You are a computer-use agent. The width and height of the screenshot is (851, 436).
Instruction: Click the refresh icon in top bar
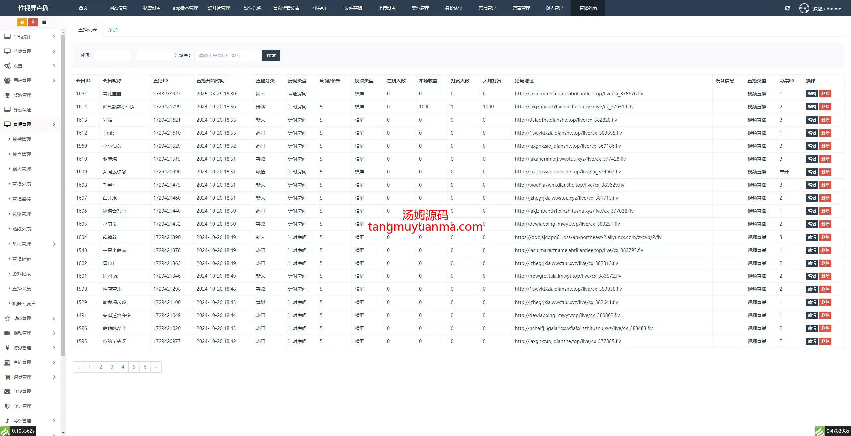tap(787, 8)
